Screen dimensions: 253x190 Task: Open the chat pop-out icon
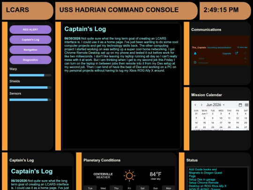237,53
